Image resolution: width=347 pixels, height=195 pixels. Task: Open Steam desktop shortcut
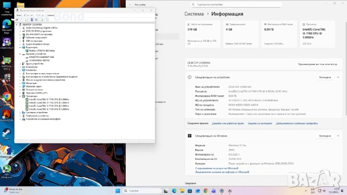[7, 134]
